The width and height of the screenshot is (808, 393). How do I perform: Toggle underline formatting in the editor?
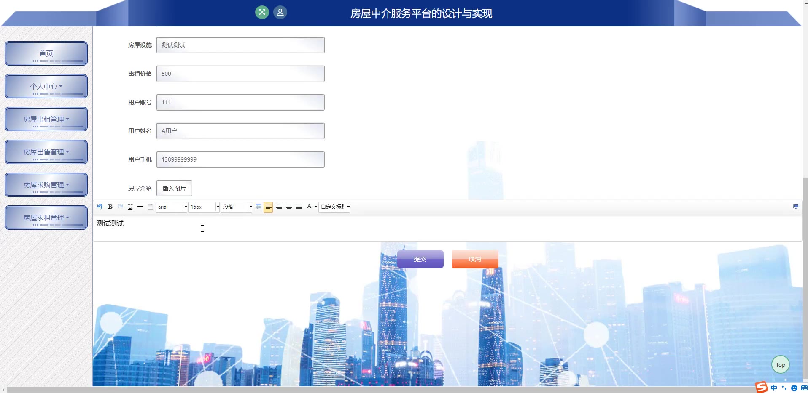coord(130,207)
